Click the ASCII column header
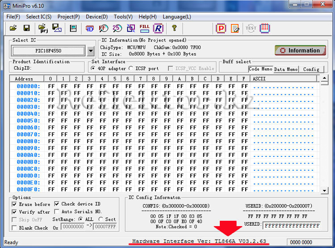Image resolution: width=335 pixels, height=248 pixels. pyautogui.click(x=284, y=79)
